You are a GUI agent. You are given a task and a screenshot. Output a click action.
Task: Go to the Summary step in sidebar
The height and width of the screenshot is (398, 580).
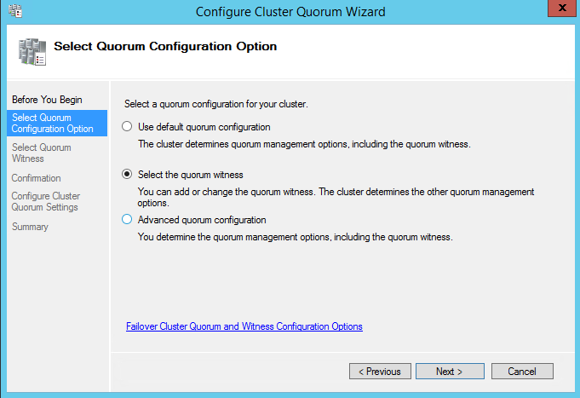(x=30, y=227)
